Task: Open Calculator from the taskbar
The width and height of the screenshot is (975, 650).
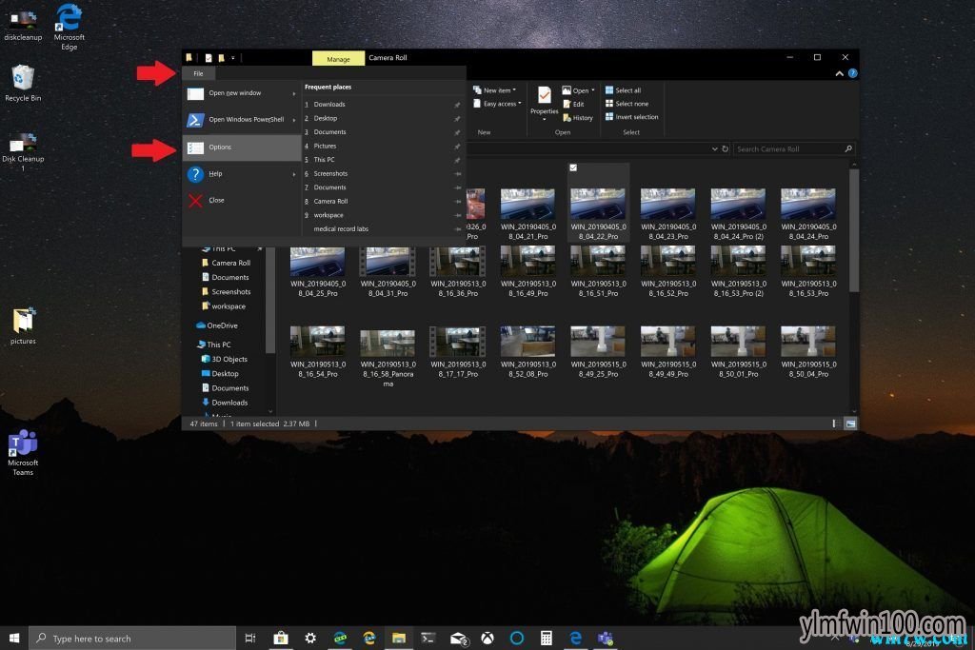Action: point(546,639)
